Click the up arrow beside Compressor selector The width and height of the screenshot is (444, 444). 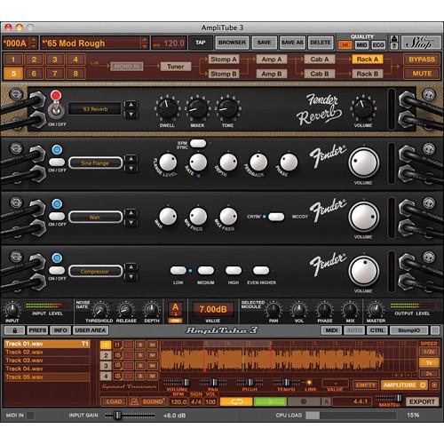pyautogui.click(x=131, y=267)
